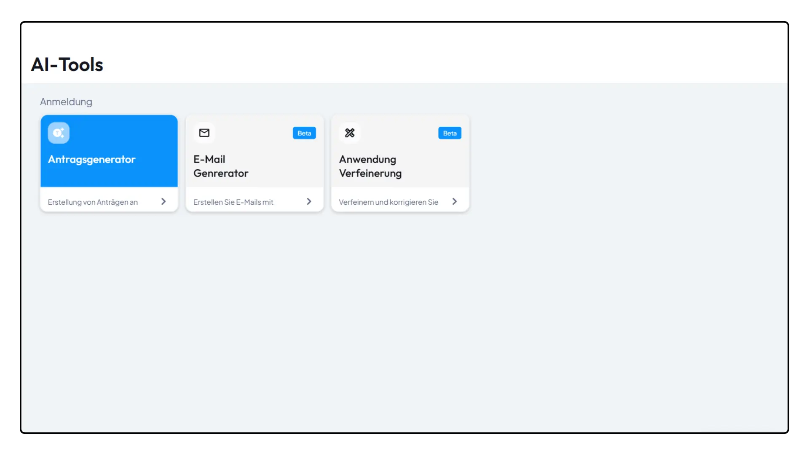Click the Antragsgenerator sparkle icon

(59, 133)
